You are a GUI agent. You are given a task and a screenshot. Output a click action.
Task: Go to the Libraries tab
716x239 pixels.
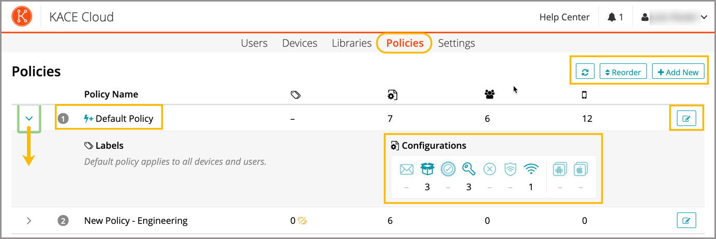point(351,43)
